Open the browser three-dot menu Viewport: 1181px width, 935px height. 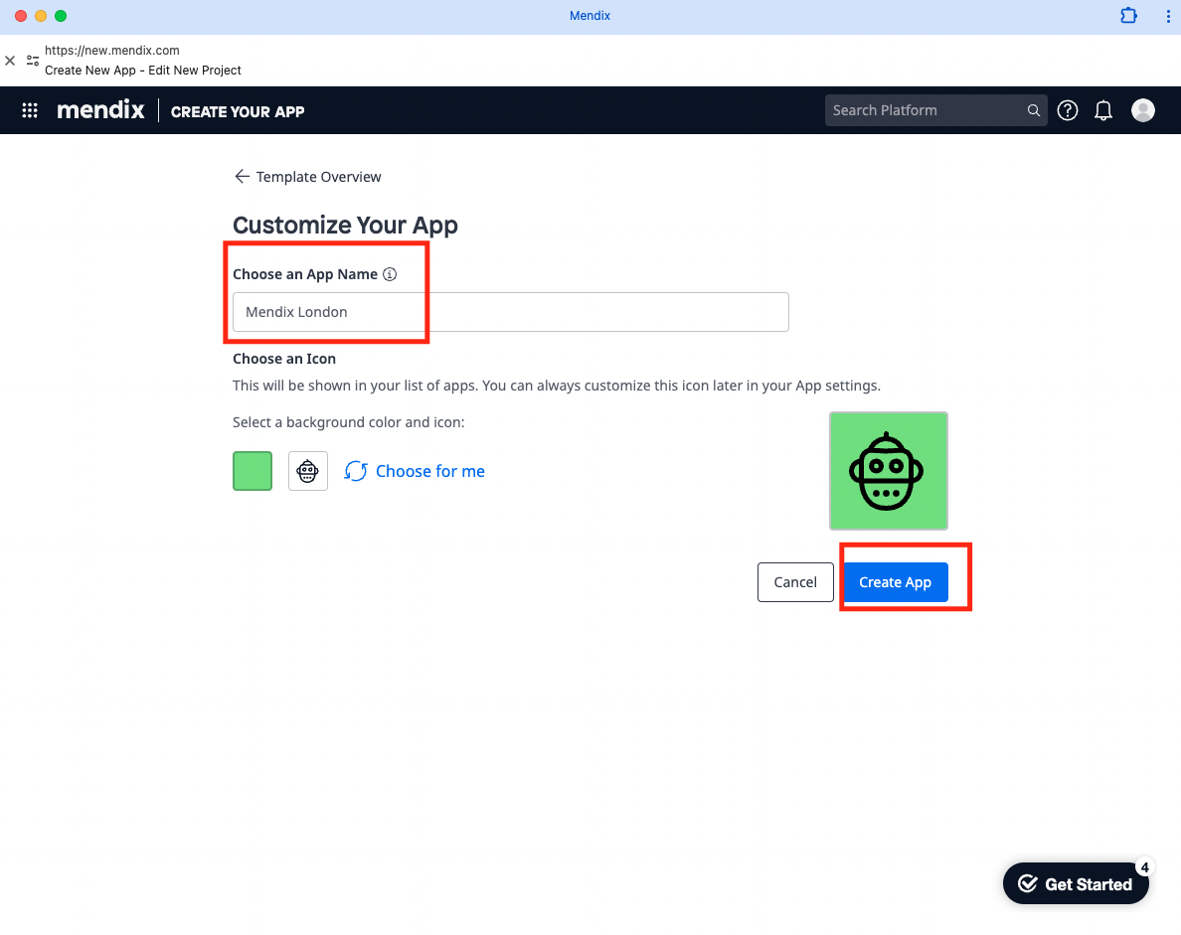click(1168, 16)
